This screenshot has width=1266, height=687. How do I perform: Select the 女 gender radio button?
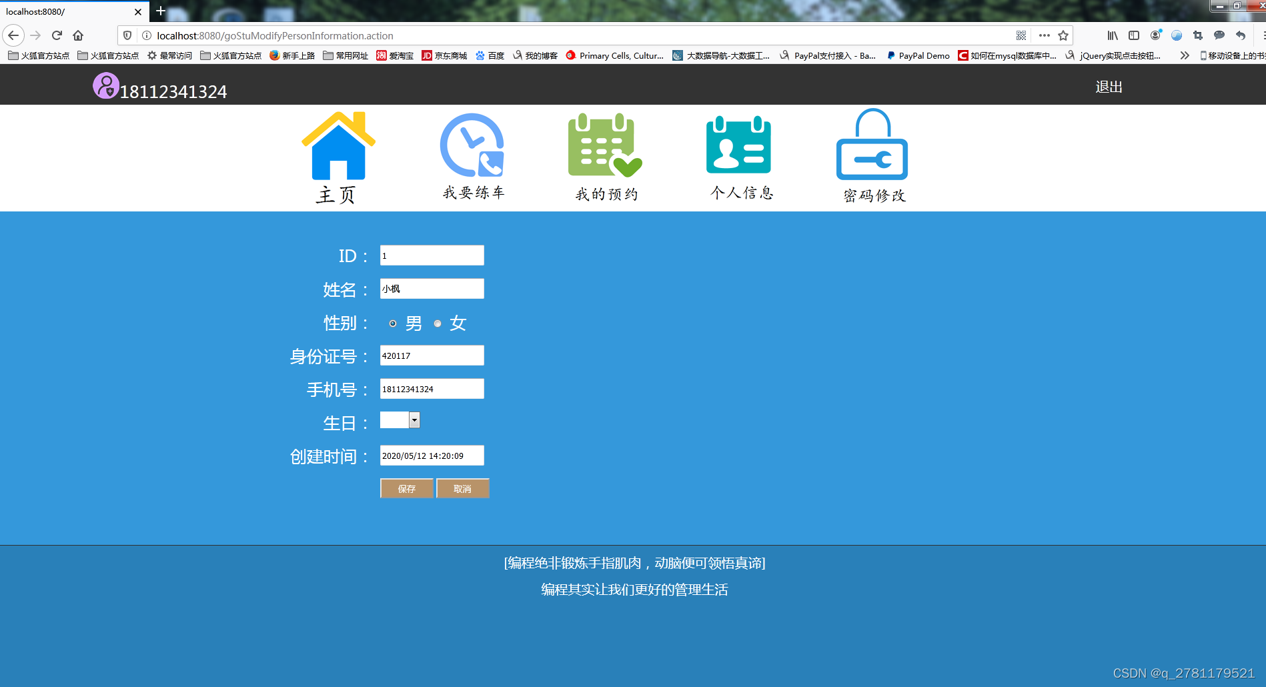438,323
